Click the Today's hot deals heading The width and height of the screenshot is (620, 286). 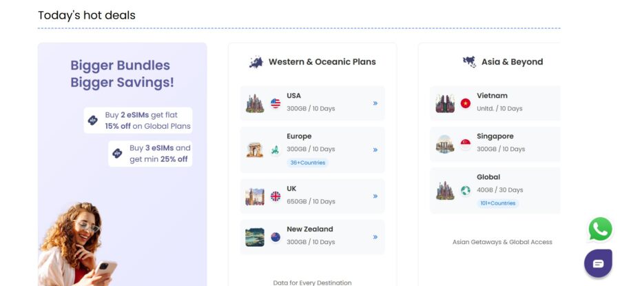87,15
